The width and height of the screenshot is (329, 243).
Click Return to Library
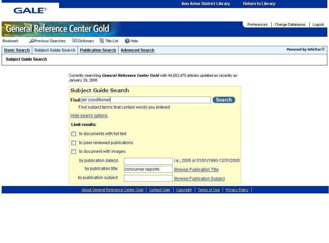pyautogui.click(x=259, y=4)
